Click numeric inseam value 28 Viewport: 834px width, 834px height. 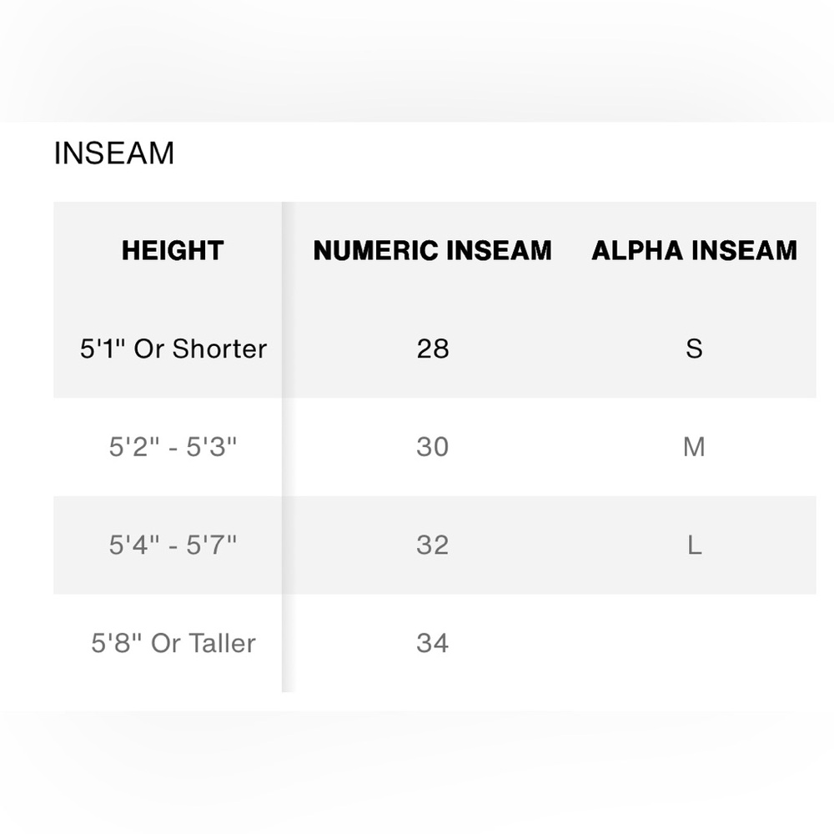coord(432,349)
